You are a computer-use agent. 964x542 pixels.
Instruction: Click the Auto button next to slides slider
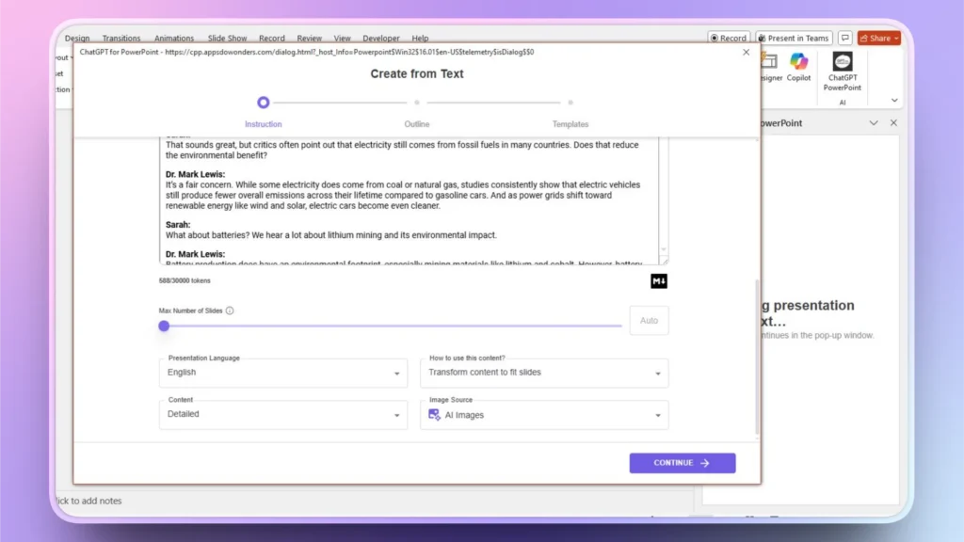(x=648, y=321)
